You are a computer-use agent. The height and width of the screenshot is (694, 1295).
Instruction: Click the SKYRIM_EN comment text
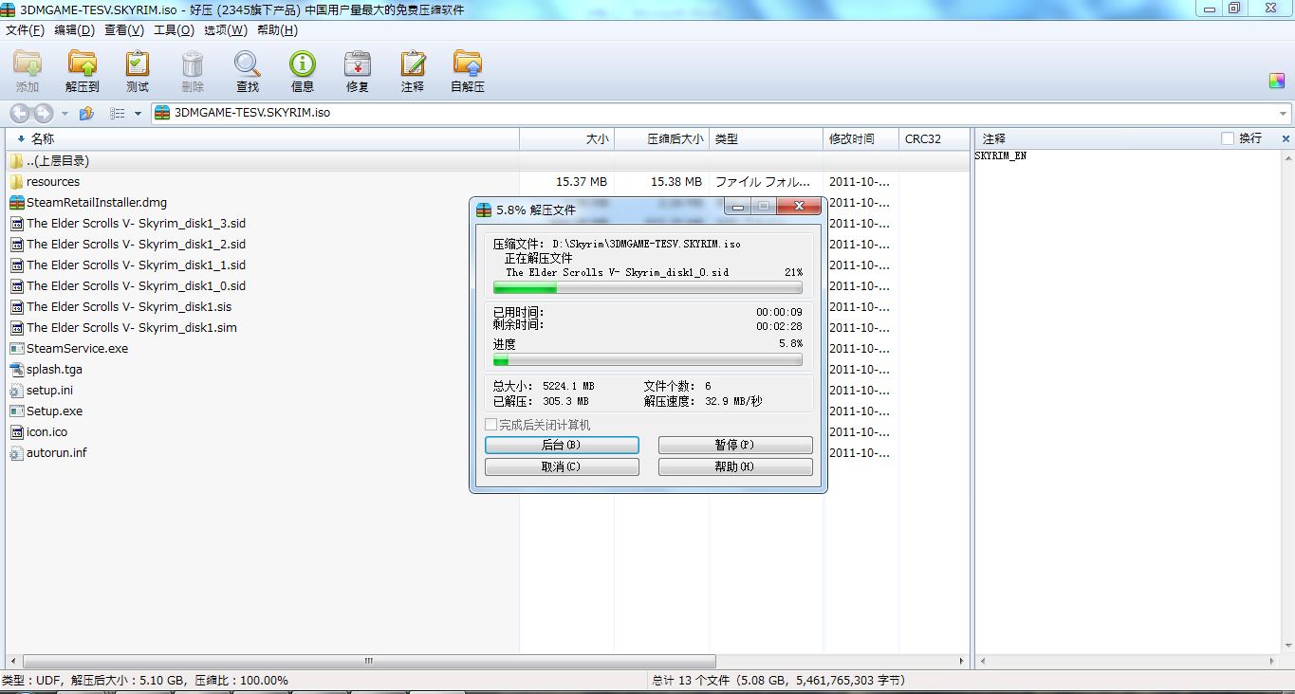point(1001,155)
